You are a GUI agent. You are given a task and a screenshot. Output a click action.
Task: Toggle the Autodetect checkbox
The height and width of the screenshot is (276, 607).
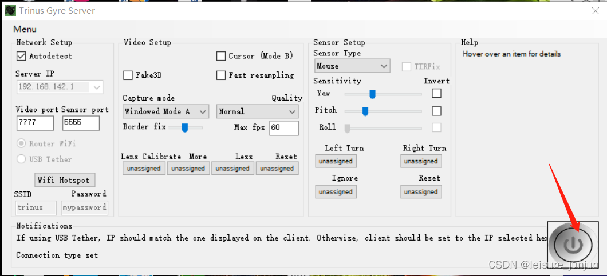(x=21, y=56)
